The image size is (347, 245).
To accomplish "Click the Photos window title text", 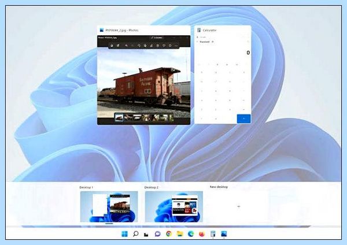I will (122, 30).
